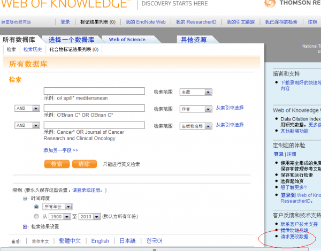Open the 其他资源 tab
The height and width of the screenshot is (251, 321).
pos(194,40)
